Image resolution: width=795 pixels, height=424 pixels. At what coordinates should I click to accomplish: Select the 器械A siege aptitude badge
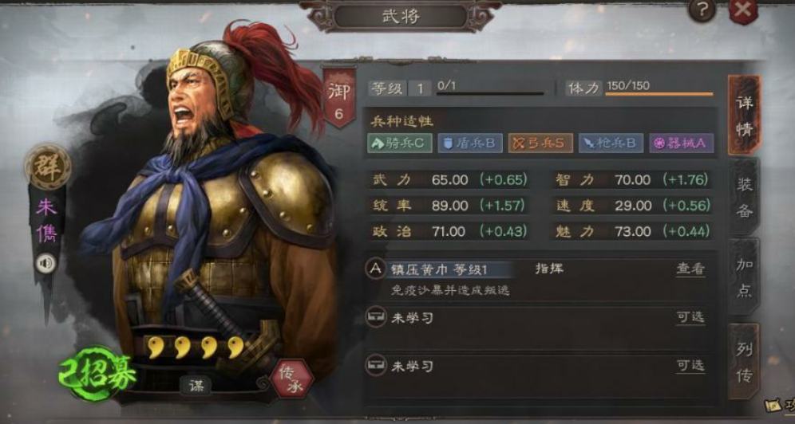[x=682, y=143]
